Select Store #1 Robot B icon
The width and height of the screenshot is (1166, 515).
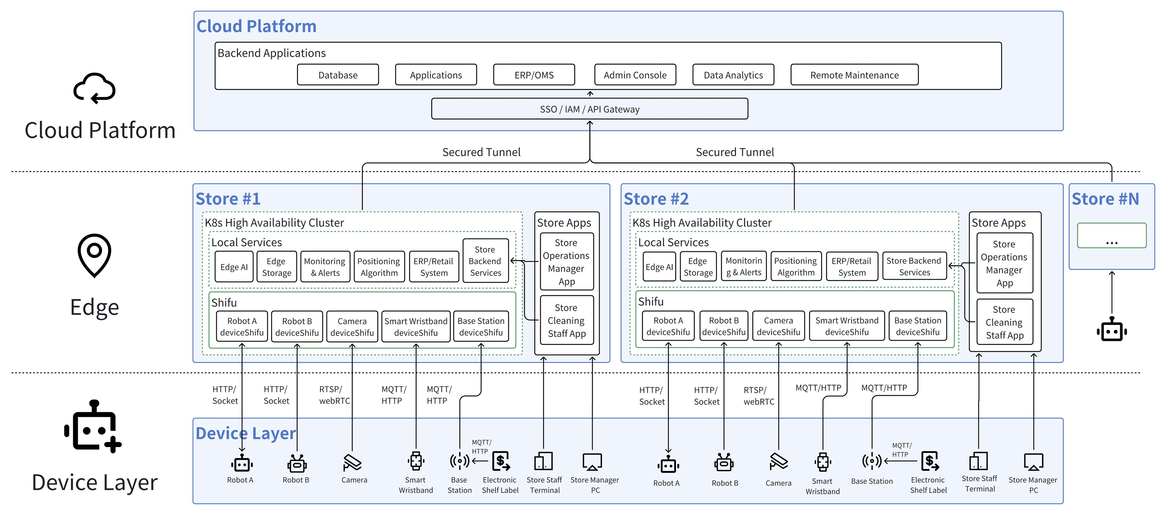coord(296,463)
